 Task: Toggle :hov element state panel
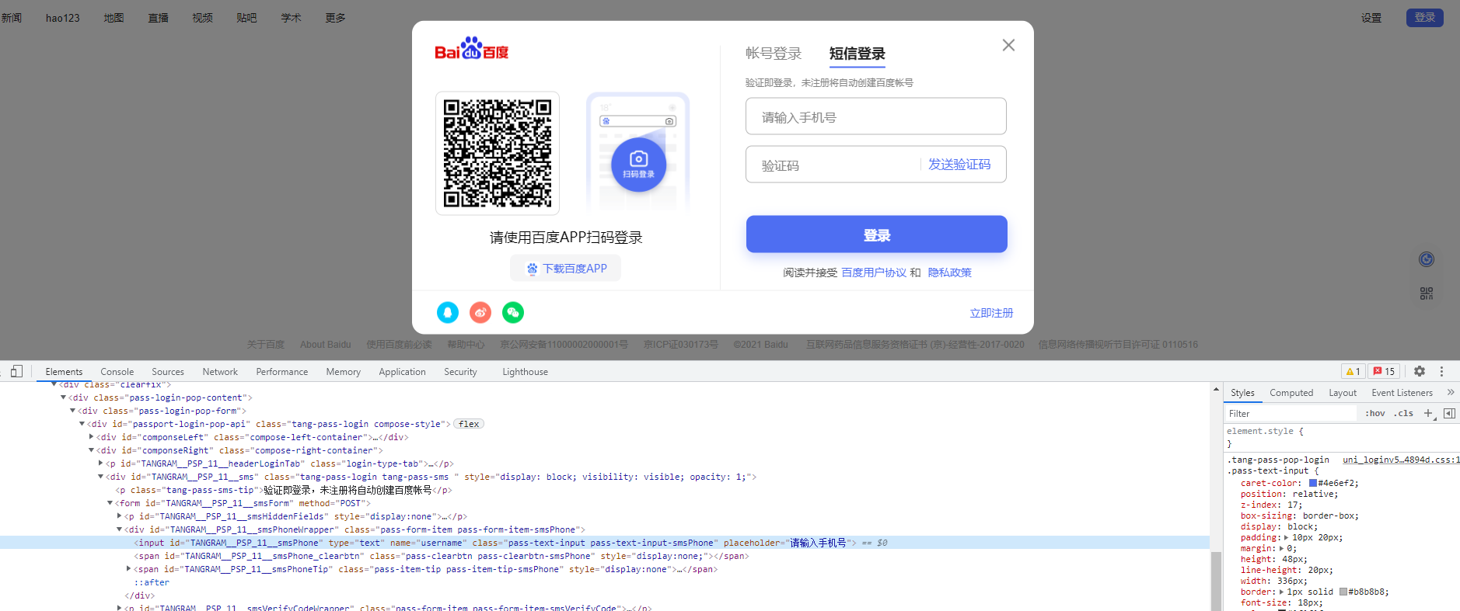coord(1375,413)
